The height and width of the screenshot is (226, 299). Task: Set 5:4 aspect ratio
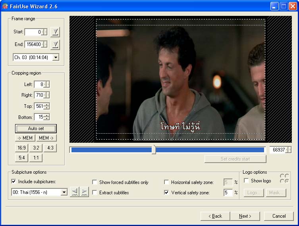click(x=21, y=158)
